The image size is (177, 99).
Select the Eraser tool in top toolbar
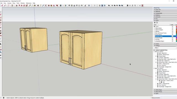click(2, 5)
